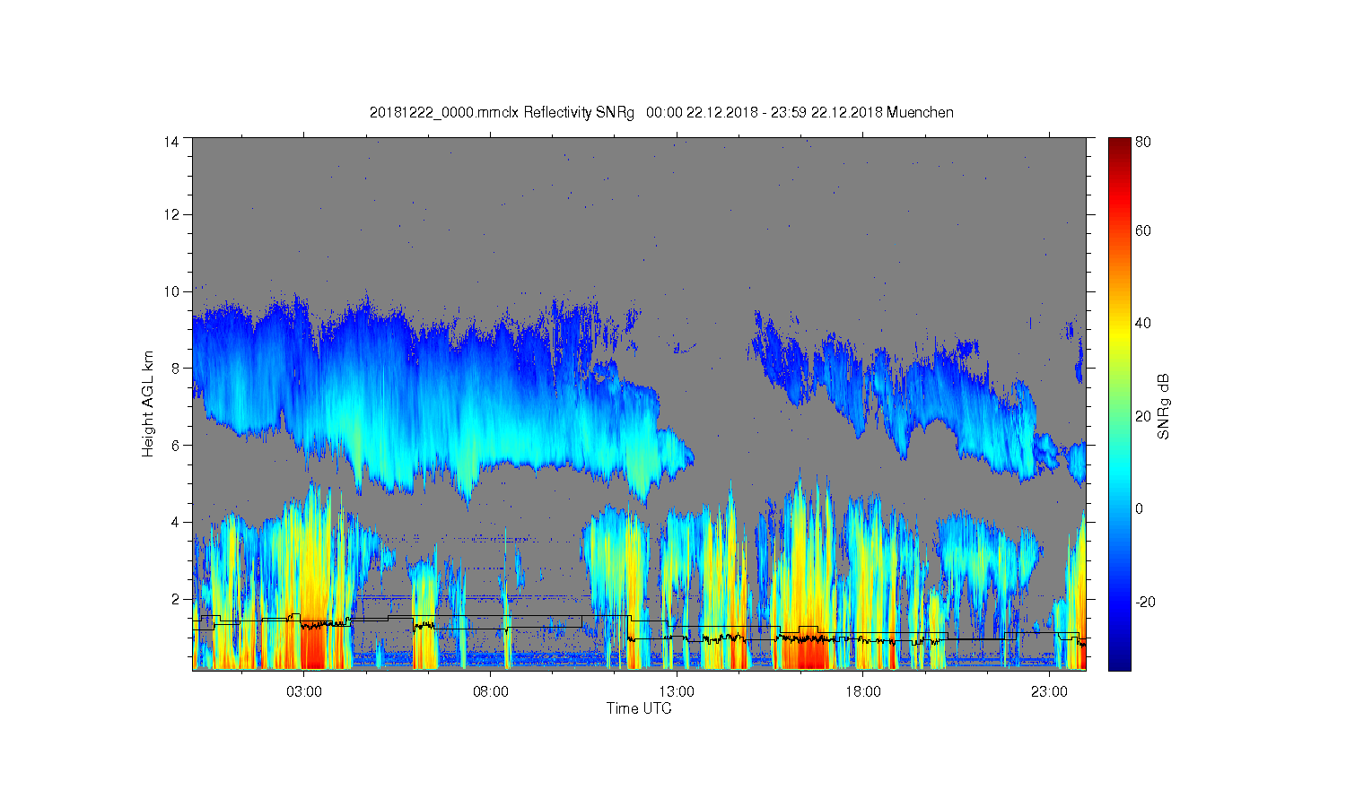Select the 8 km height tick label

tap(176, 368)
